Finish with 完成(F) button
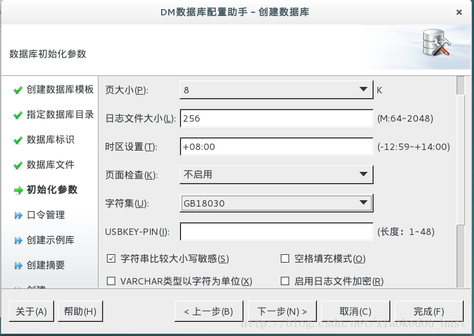This screenshot has height=336, width=474. 429,312
